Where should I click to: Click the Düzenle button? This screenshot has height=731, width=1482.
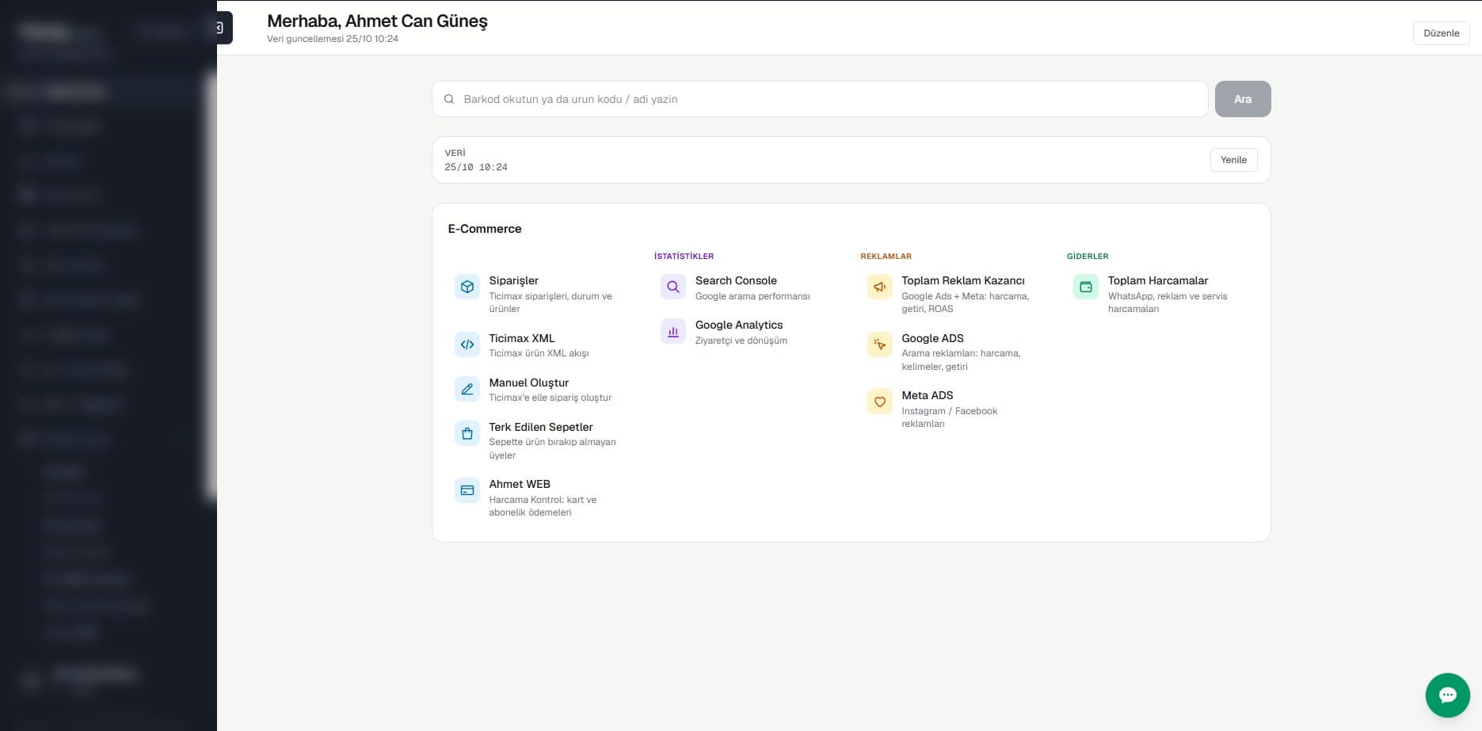[1442, 33]
